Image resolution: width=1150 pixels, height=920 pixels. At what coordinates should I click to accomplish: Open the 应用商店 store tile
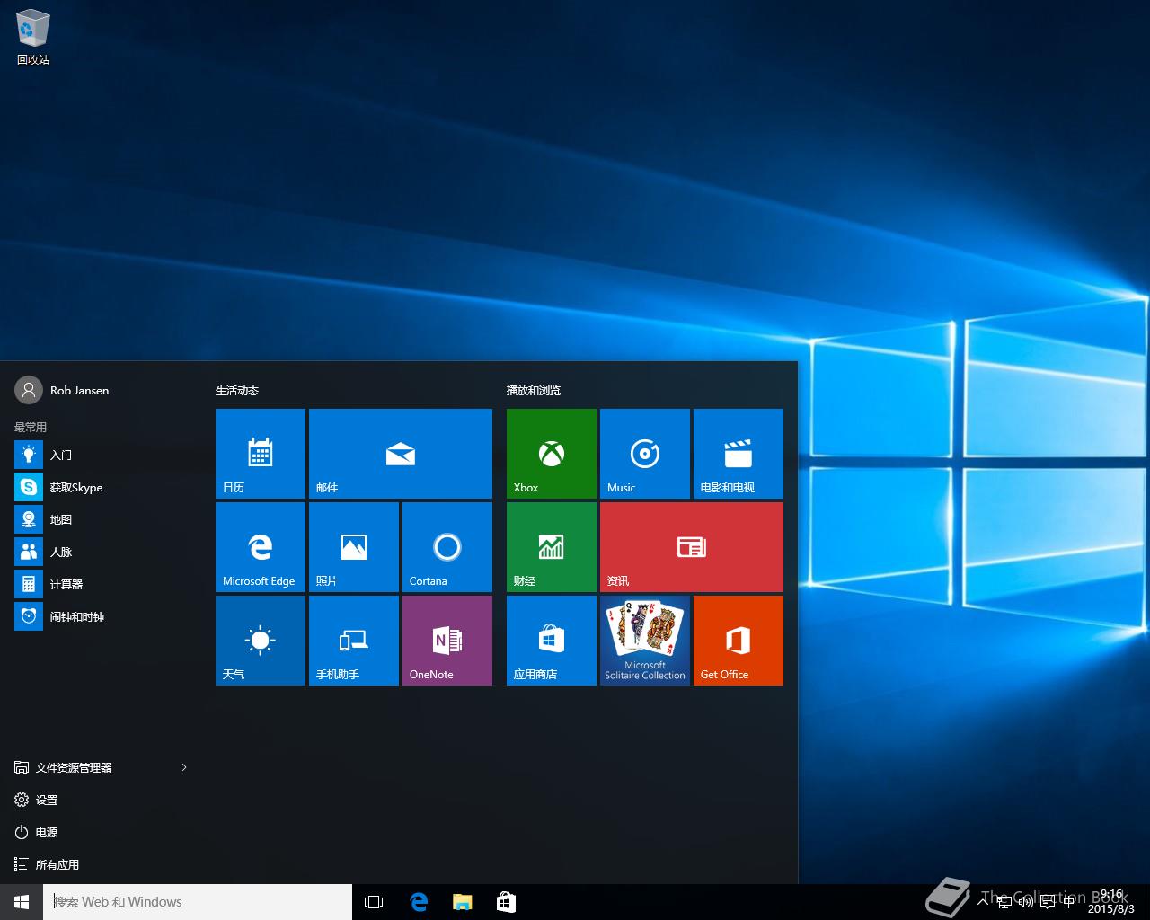tap(552, 641)
